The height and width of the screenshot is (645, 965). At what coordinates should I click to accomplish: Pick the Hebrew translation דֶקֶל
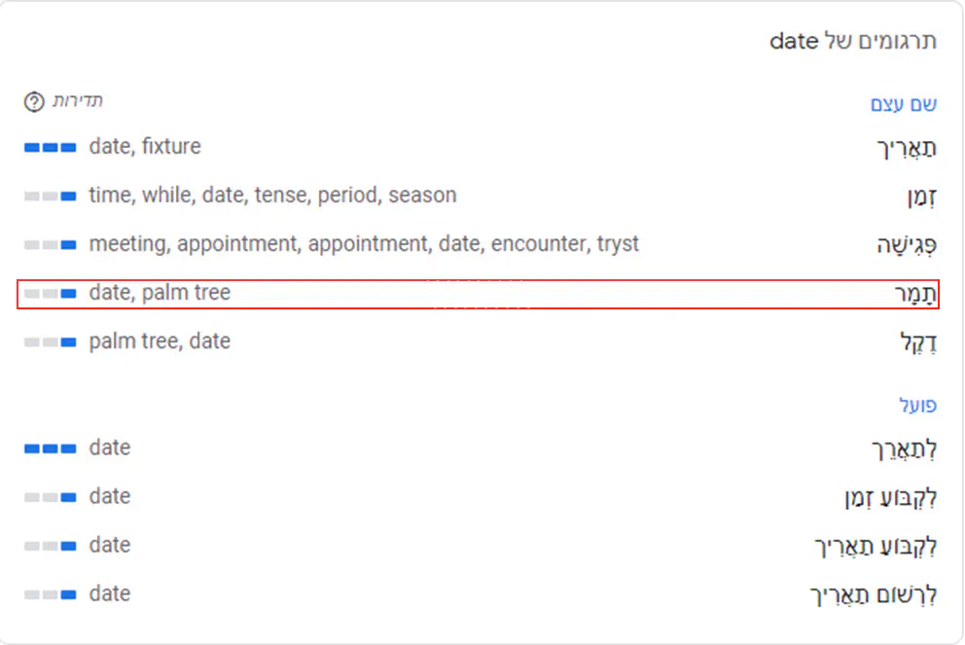pyautogui.click(x=918, y=343)
